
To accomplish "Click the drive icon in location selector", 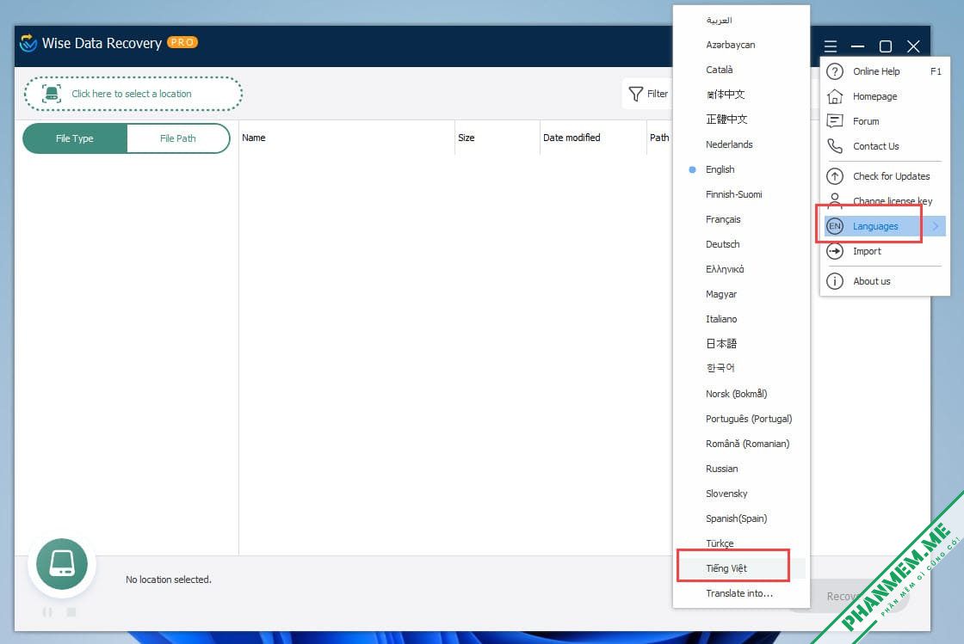I will tap(52, 94).
